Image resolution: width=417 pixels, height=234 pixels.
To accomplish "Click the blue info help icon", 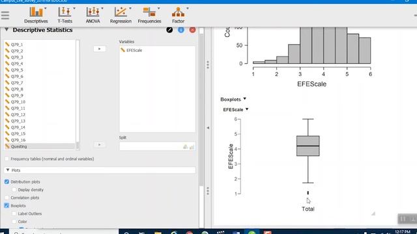I will [x=181, y=30].
